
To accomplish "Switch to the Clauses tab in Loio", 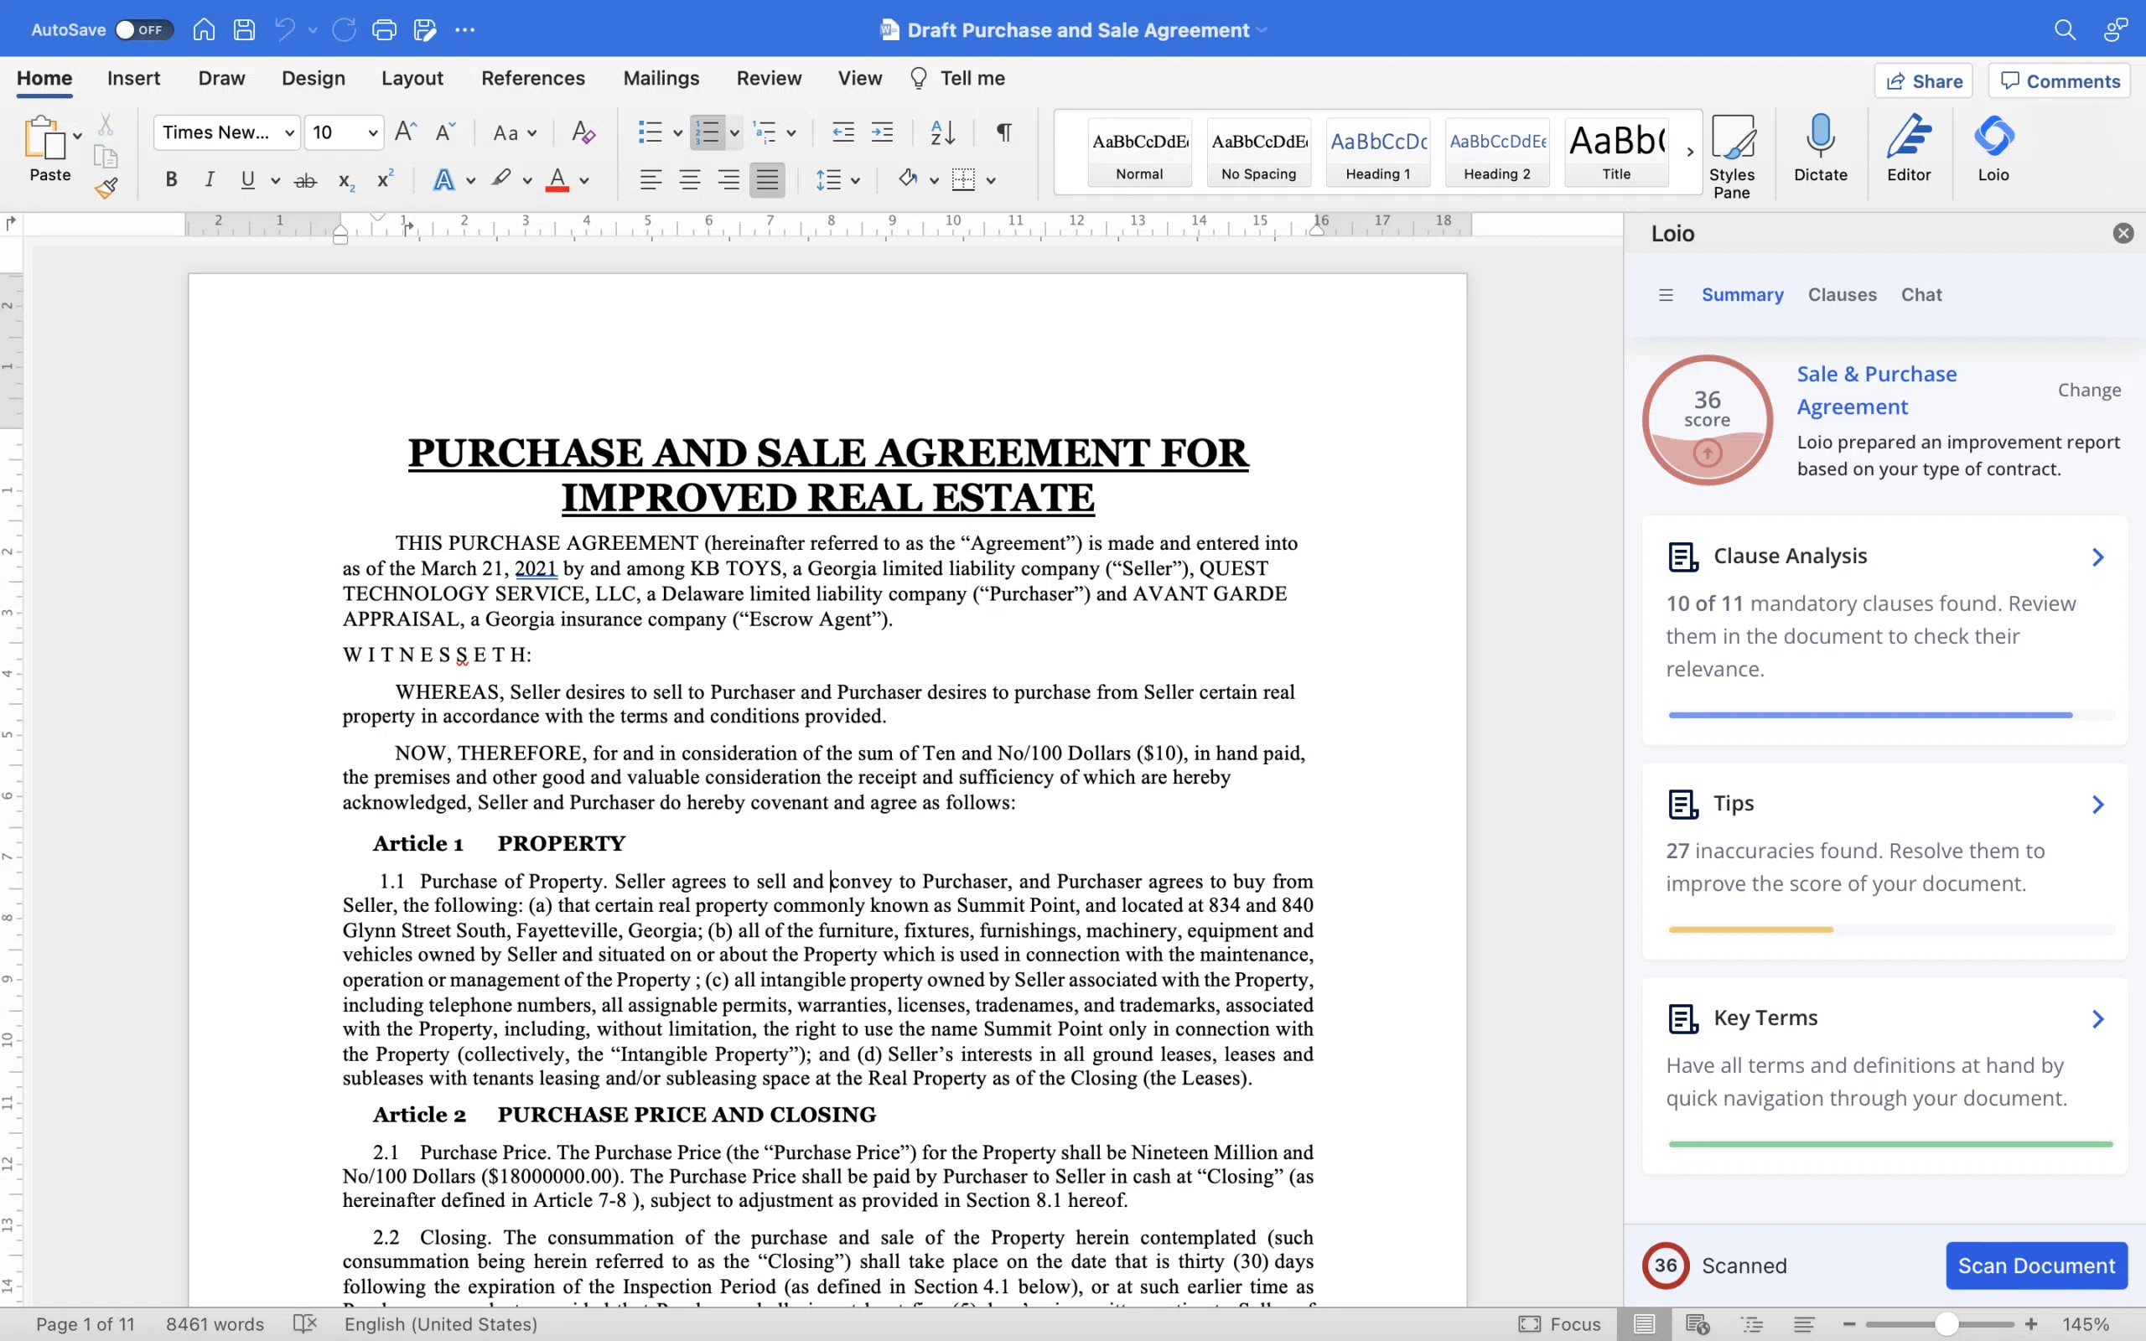I will coord(1842,294).
